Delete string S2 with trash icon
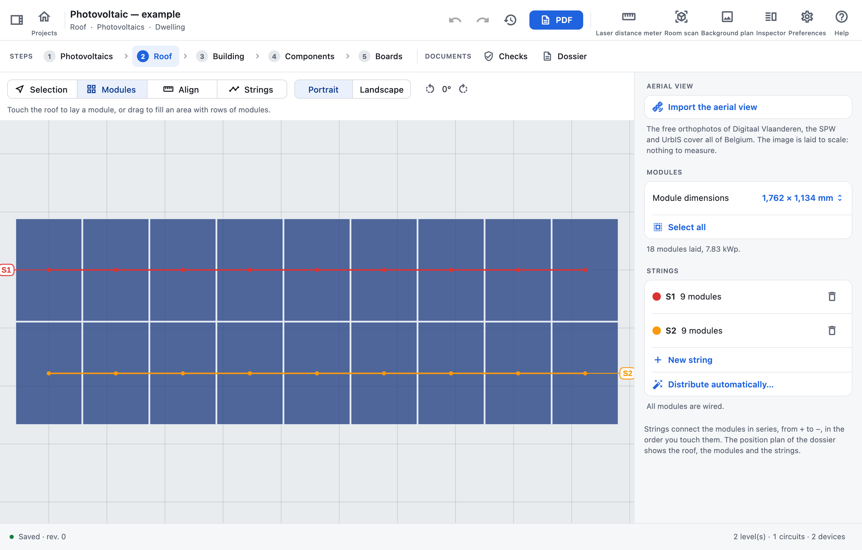Screen dimensions: 862x550 [x=831, y=330]
